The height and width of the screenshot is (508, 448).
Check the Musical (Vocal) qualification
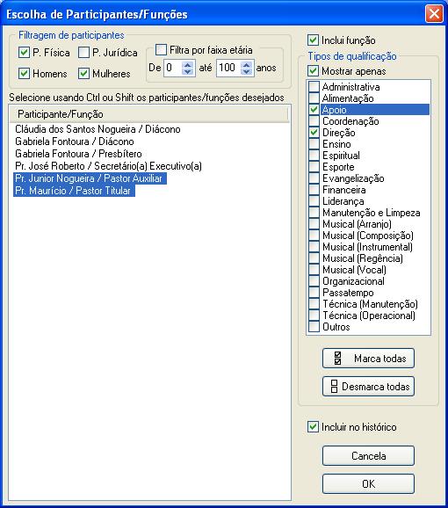(x=314, y=269)
